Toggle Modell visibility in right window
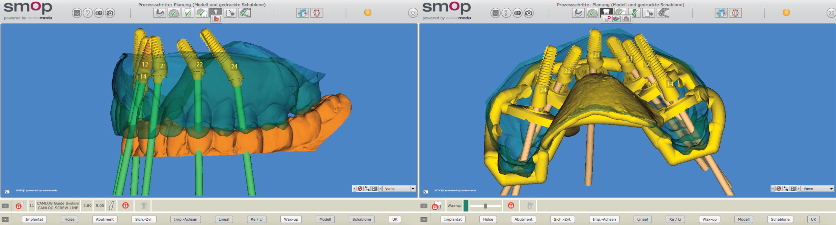 744,219
